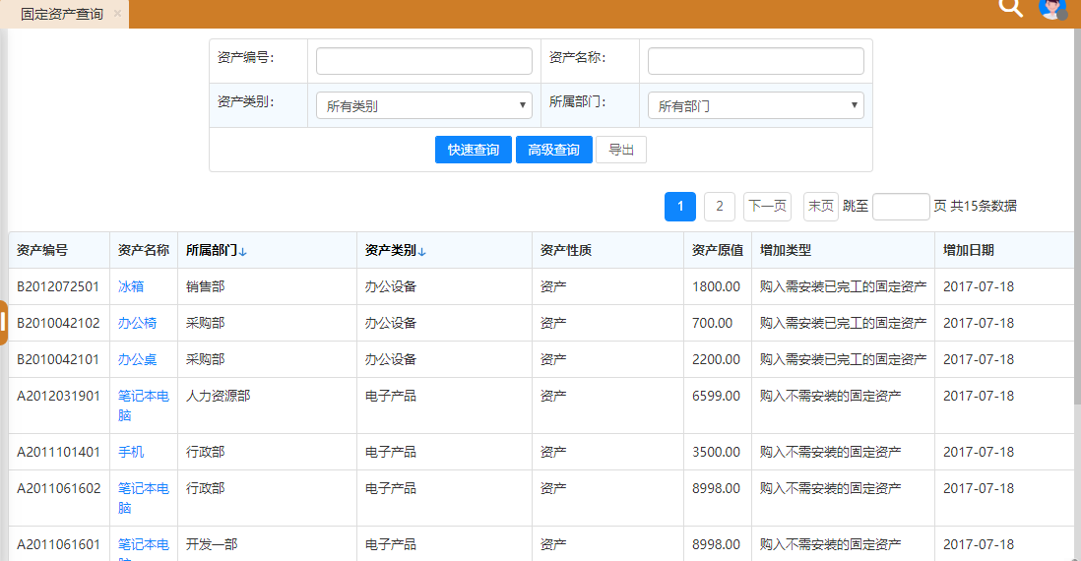The width and height of the screenshot is (1081, 561).
Task: Switch to the 固定资产查询 tab
Action: pos(61,14)
